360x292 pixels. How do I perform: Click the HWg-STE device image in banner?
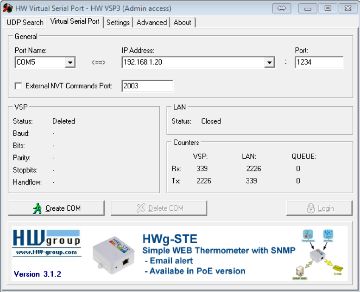point(114,255)
